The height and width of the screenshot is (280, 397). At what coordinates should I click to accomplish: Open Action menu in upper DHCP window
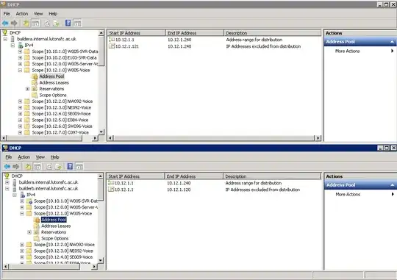click(22, 14)
